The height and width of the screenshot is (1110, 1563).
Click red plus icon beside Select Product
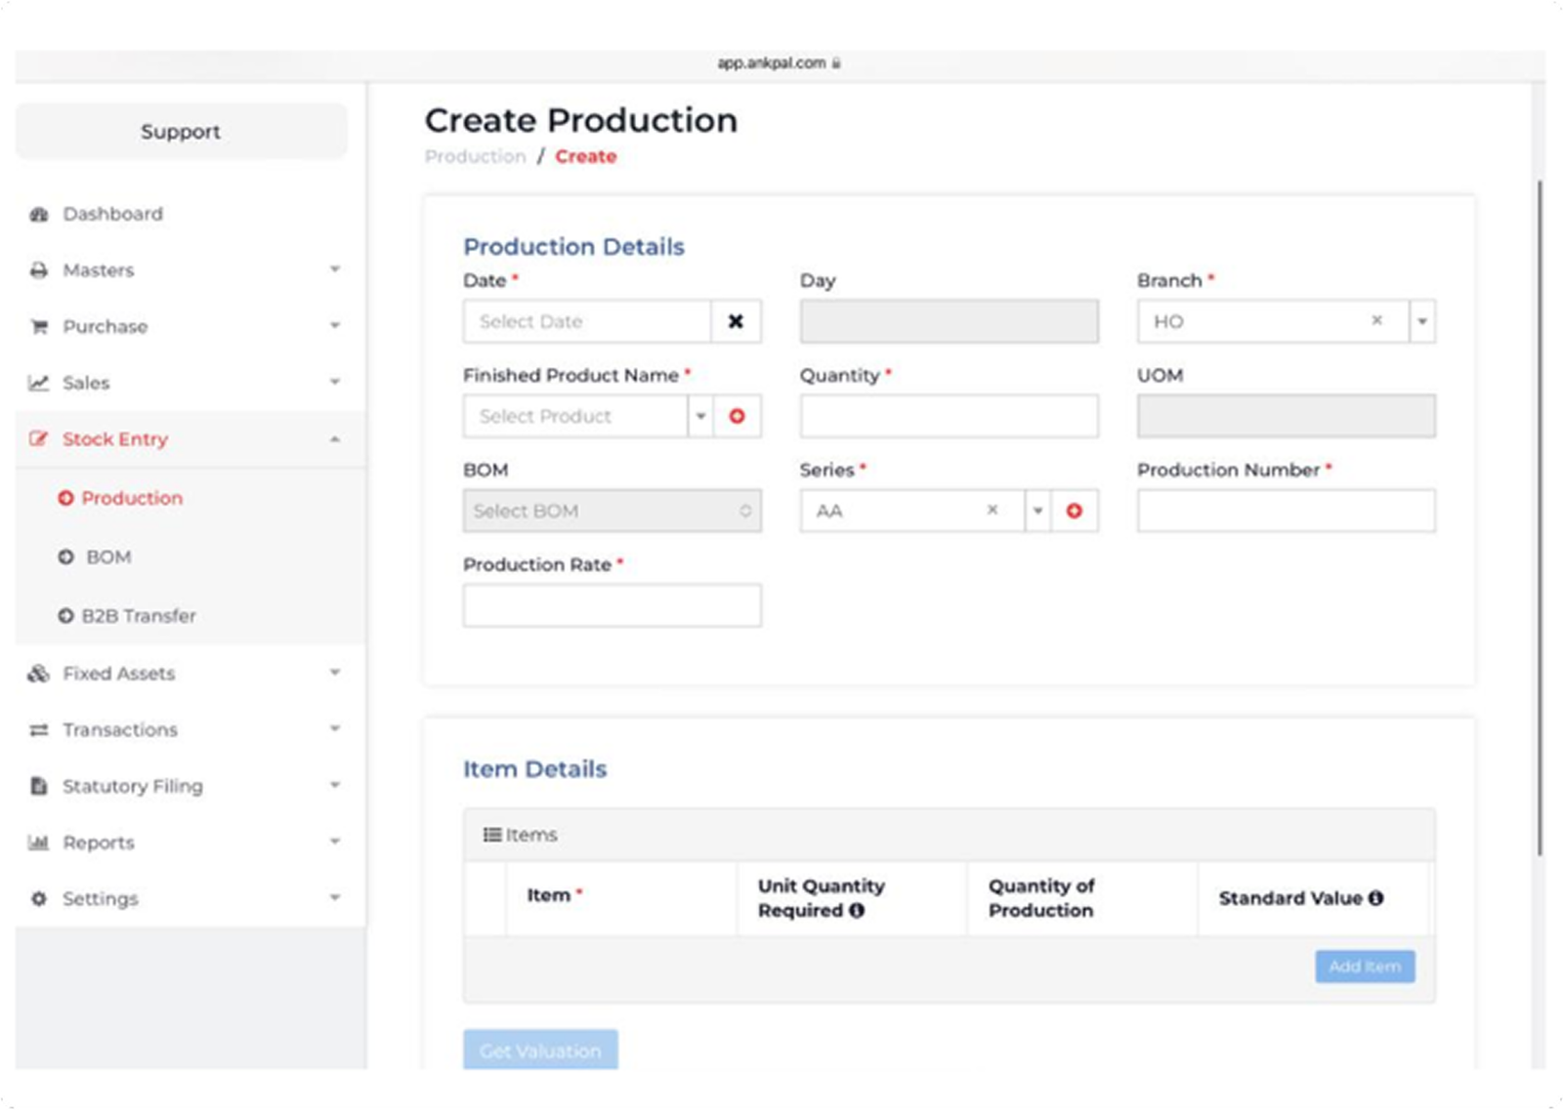(738, 416)
